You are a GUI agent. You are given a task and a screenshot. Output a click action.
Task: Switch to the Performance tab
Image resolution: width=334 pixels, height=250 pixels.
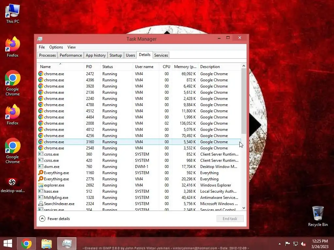tap(71, 55)
